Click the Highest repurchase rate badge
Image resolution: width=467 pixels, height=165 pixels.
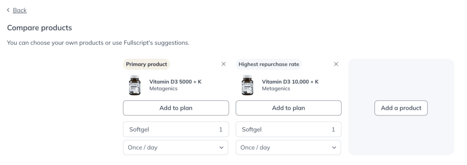tap(269, 65)
